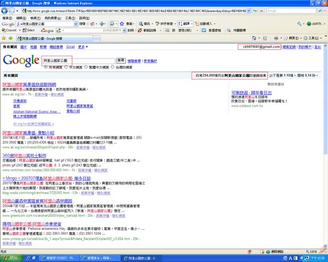Click the yellow Favorites Center star icon

(x=4, y=38)
